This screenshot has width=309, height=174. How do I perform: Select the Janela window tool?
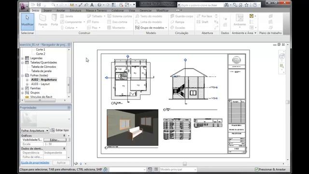(67, 16)
